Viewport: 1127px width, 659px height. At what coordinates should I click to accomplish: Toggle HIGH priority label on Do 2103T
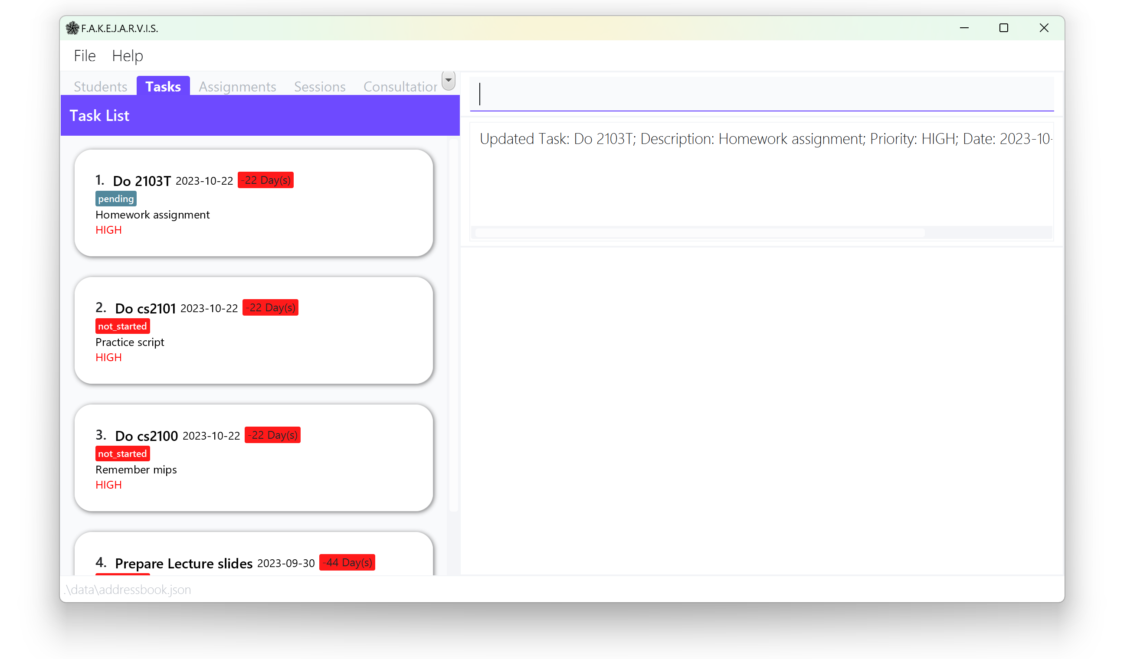click(108, 230)
